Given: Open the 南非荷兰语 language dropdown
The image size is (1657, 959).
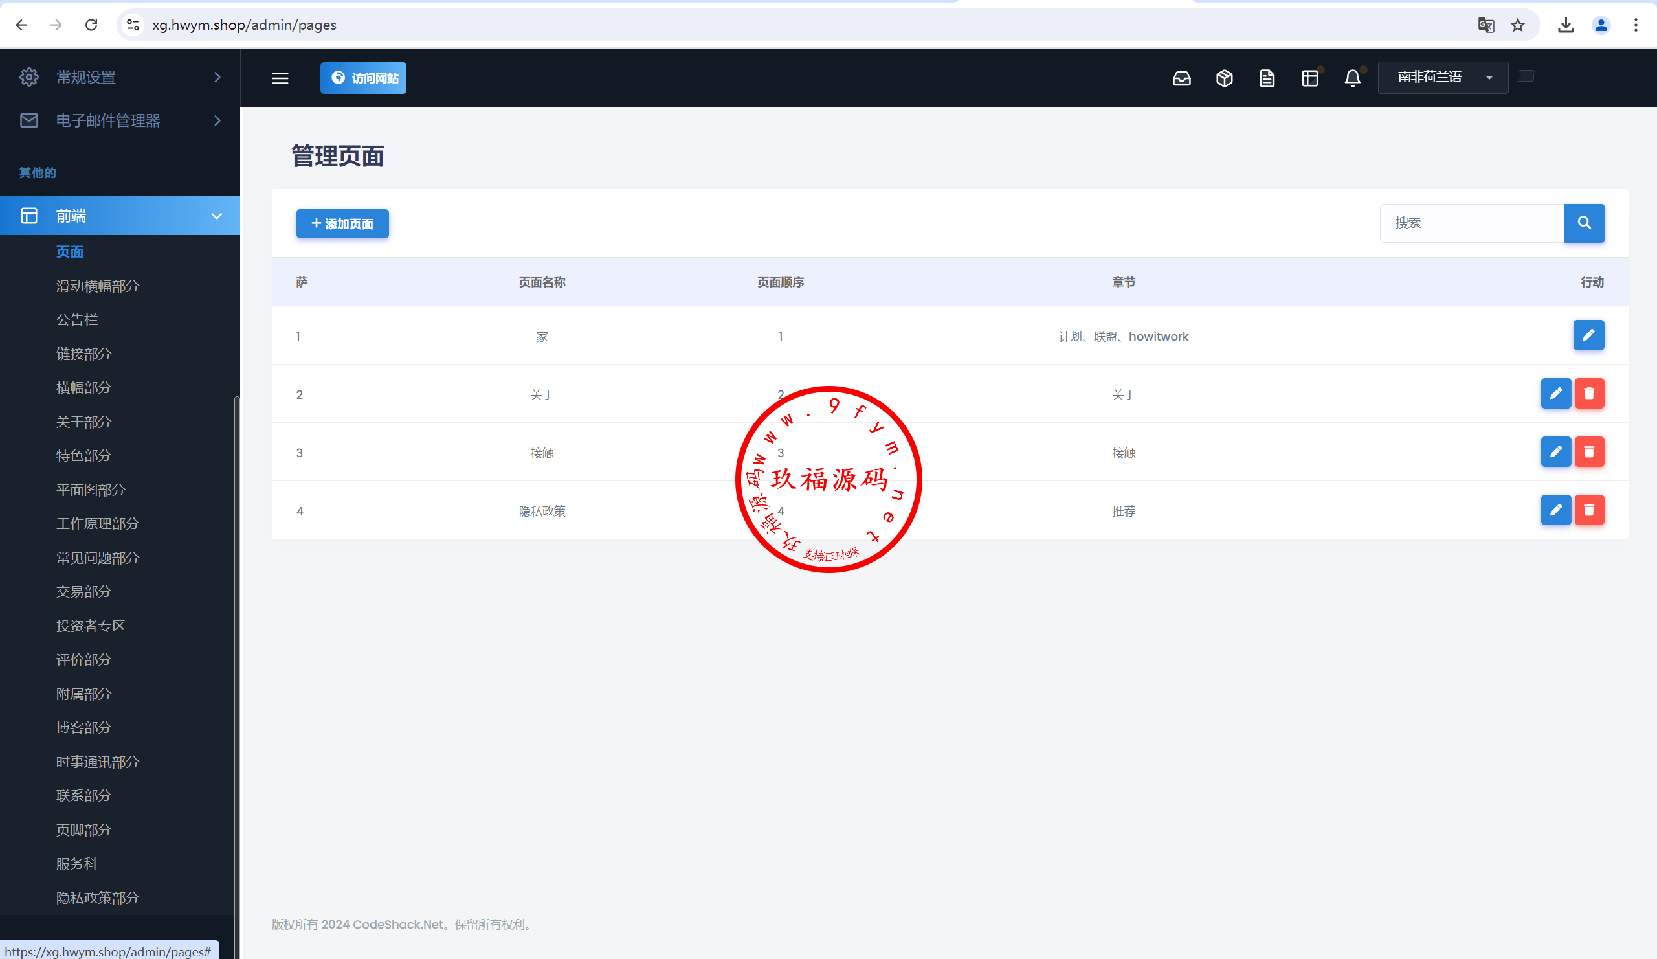Looking at the screenshot, I should [x=1443, y=78].
